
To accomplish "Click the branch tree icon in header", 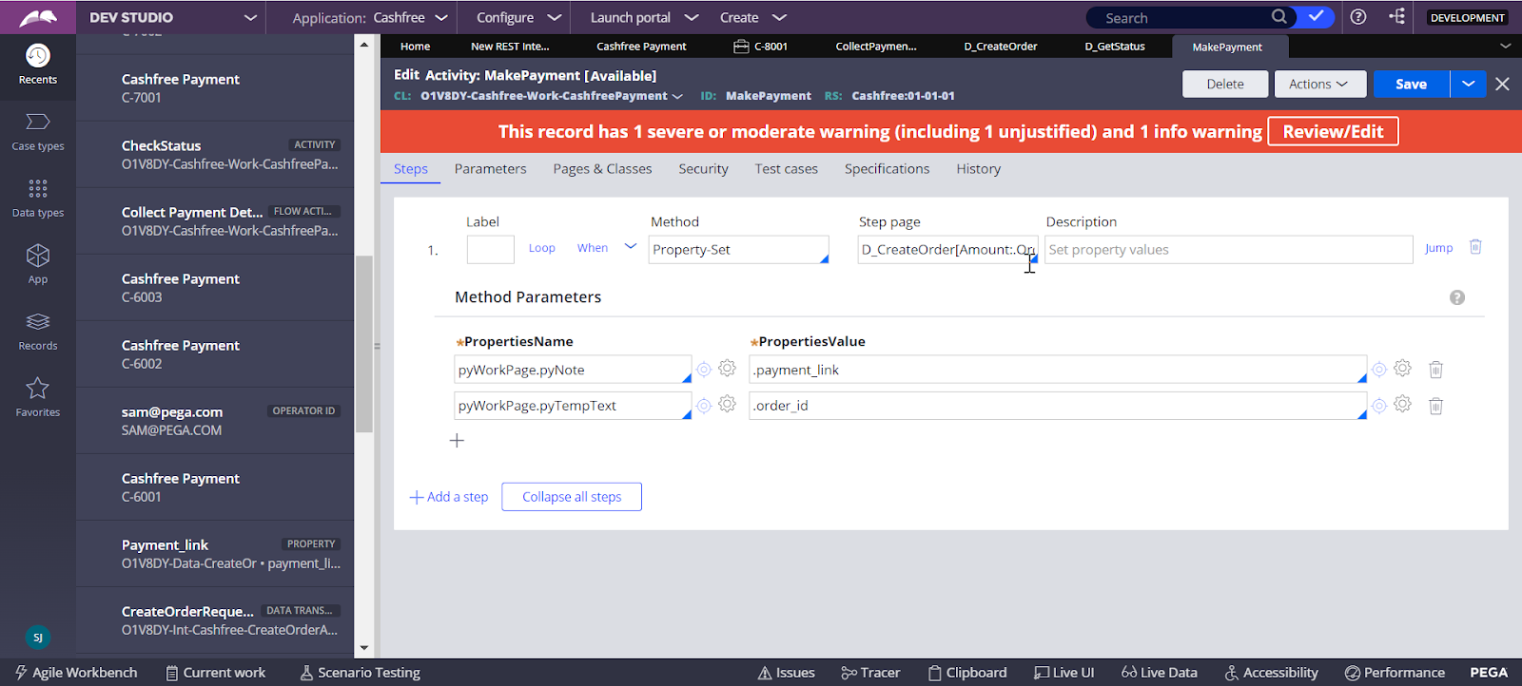I will click(x=1396, y=17).
